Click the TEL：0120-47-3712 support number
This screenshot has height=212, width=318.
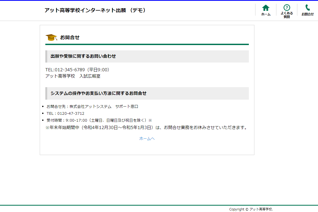[x=65, y=113]
